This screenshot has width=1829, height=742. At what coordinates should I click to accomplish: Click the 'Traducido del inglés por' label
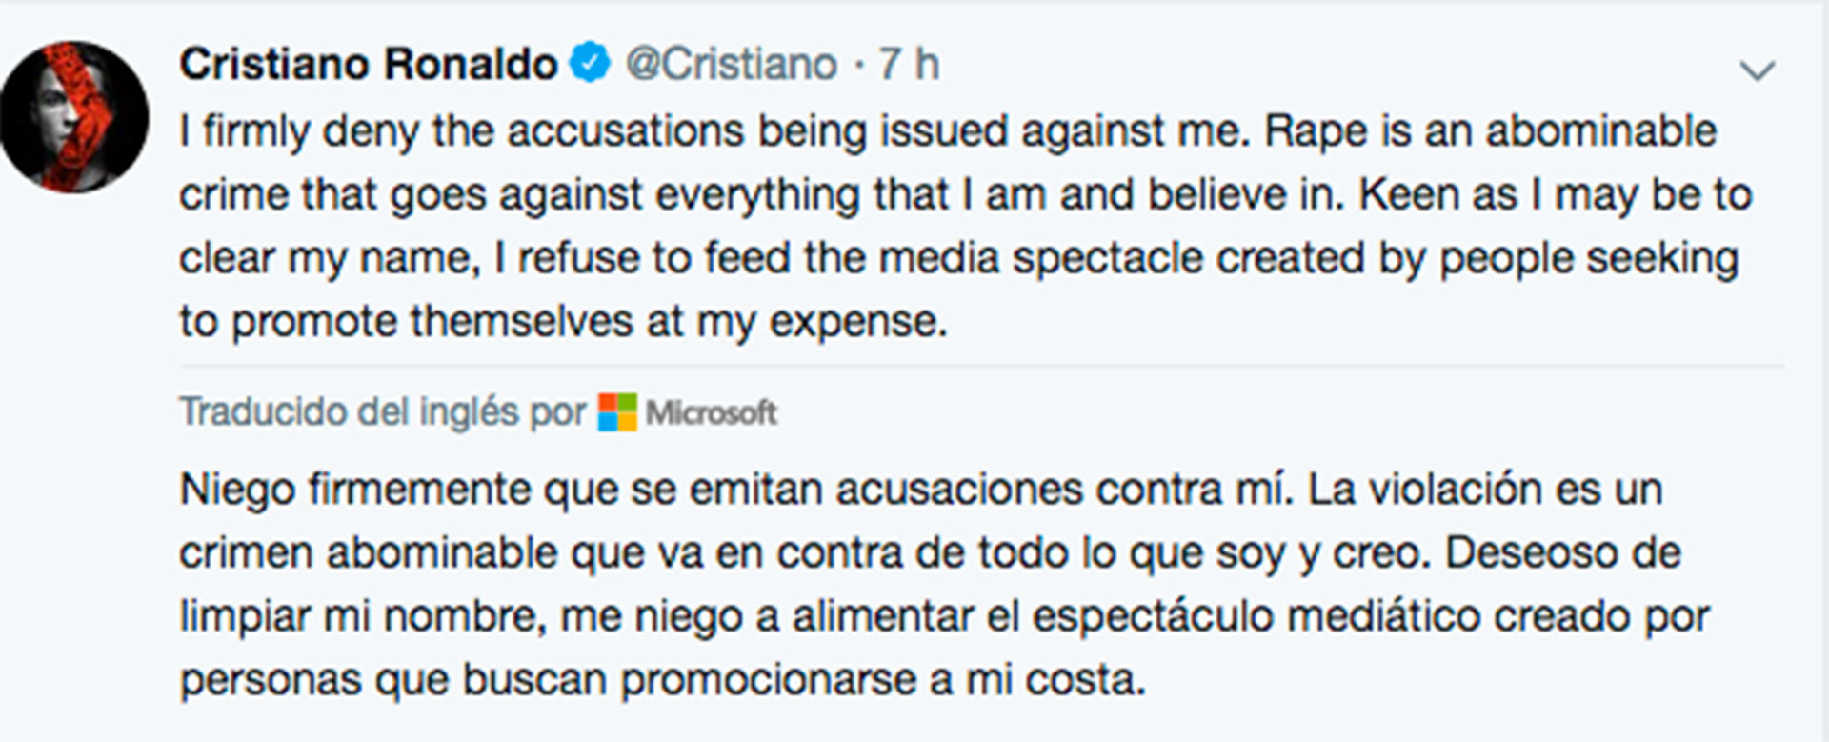click(x=382, y=412)
